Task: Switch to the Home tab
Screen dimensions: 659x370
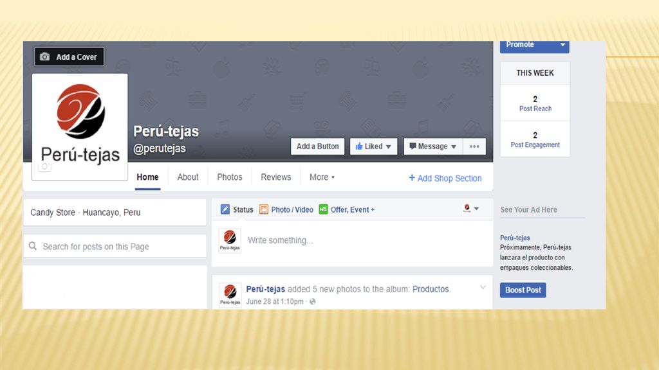Action: point(147,177)
